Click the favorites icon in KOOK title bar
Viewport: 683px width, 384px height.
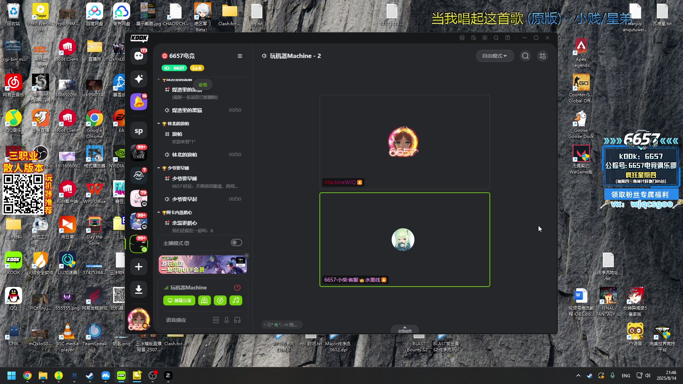click(473, 38)
